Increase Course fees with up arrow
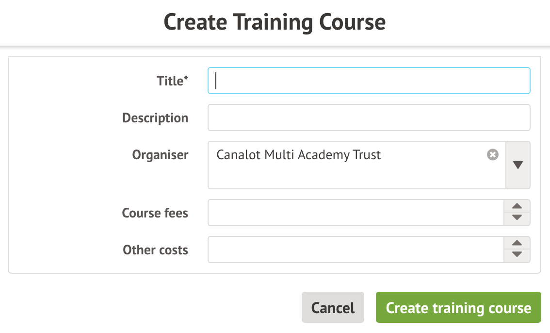 coord(517,206)
